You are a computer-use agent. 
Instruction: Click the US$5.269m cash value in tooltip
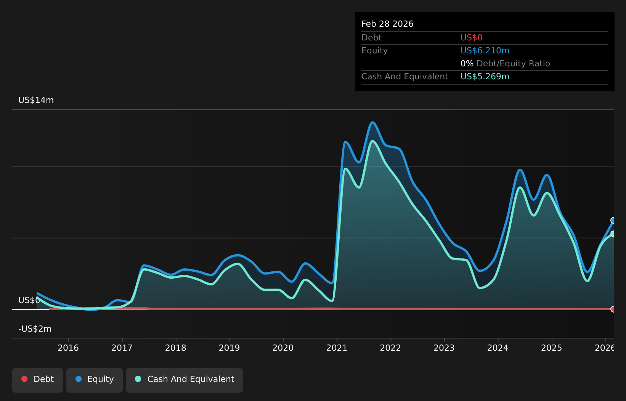485,77
